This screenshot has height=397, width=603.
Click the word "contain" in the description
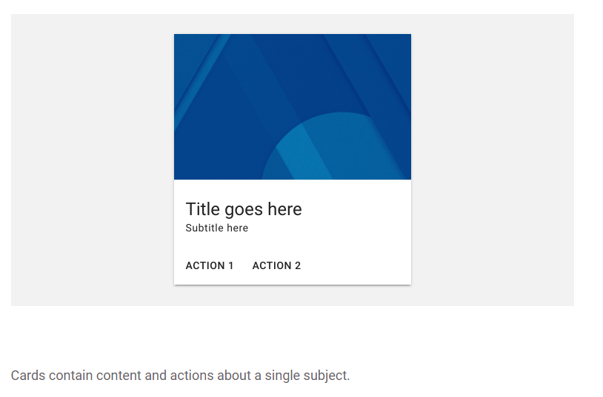tap(72, 376)
